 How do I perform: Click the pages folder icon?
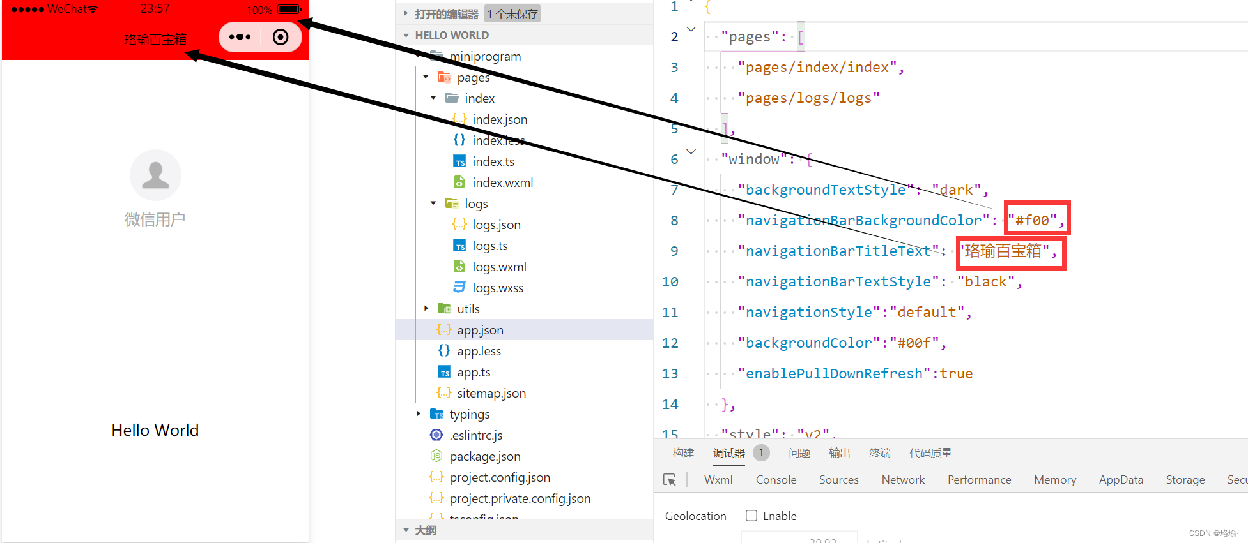tap(444, 77)
